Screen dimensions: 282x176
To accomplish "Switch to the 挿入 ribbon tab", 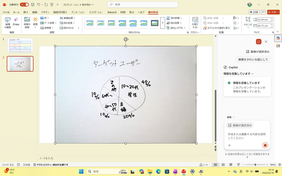I will pyautogui.click(x=26, y=12).
